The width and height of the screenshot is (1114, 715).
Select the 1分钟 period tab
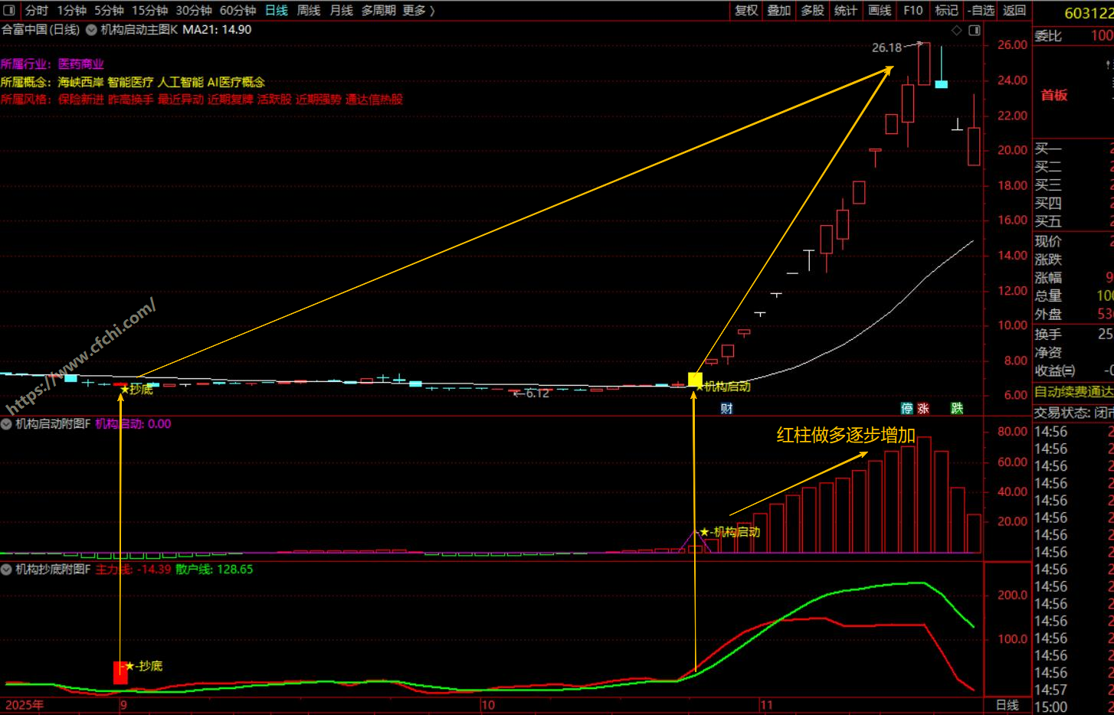pos(71,10)
